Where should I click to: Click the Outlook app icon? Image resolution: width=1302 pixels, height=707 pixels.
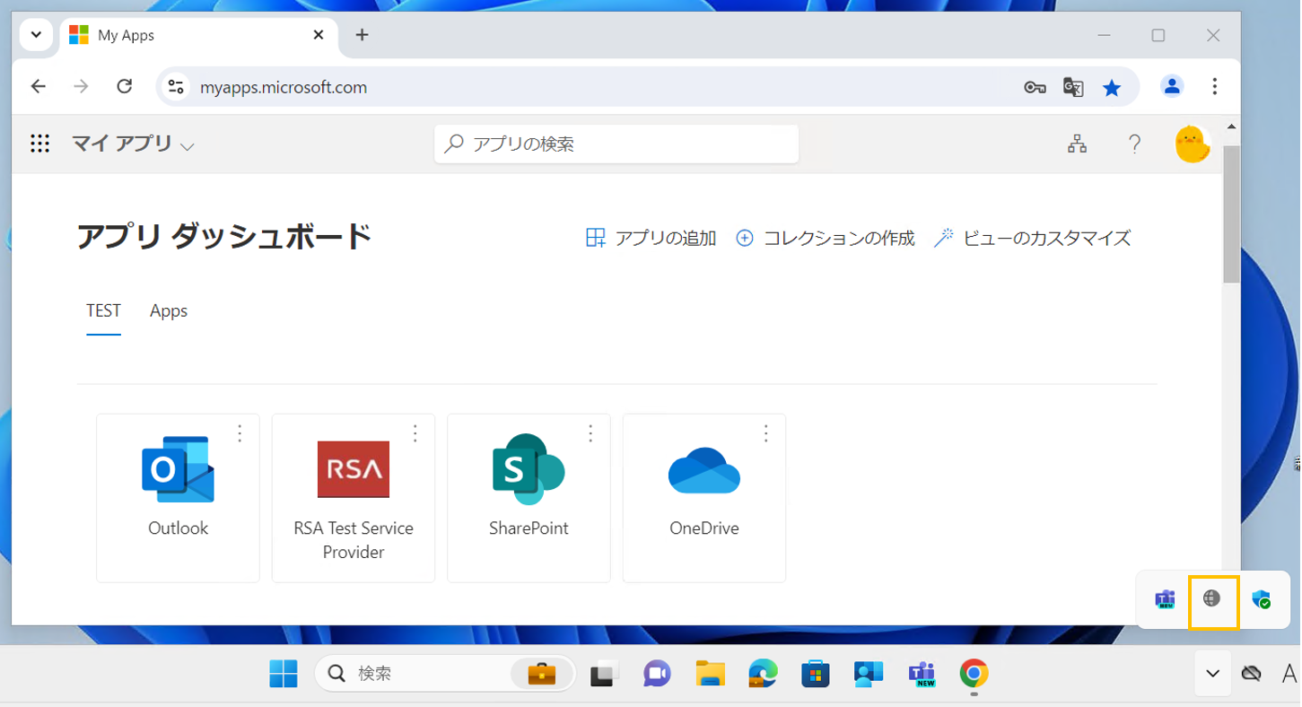(178, 469)
